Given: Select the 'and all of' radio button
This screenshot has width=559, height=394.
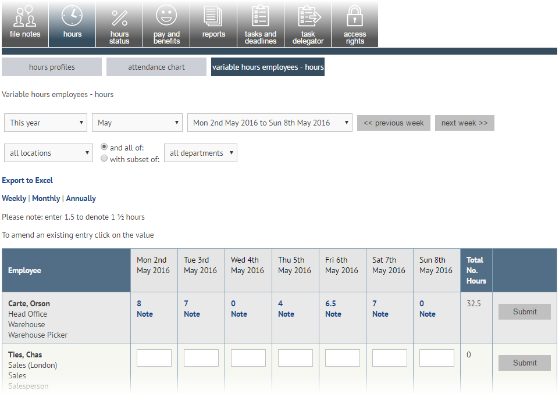Looking at the screenshot, I should (104, 146).
